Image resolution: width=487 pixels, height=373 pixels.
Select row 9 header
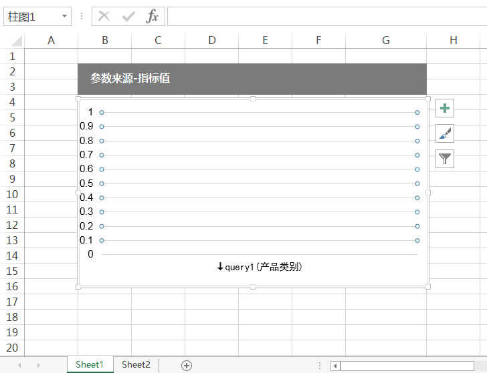(x=12, y=179)
